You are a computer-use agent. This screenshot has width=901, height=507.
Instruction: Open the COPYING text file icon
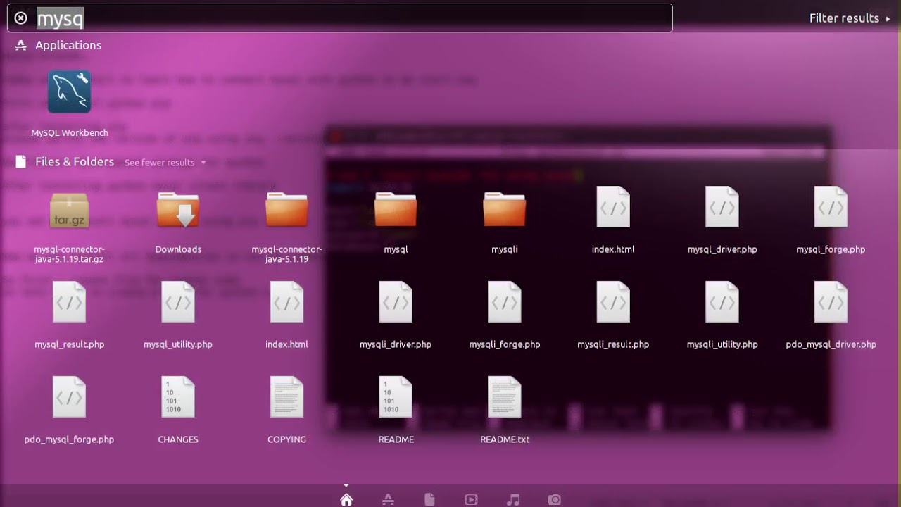(286, 397)
